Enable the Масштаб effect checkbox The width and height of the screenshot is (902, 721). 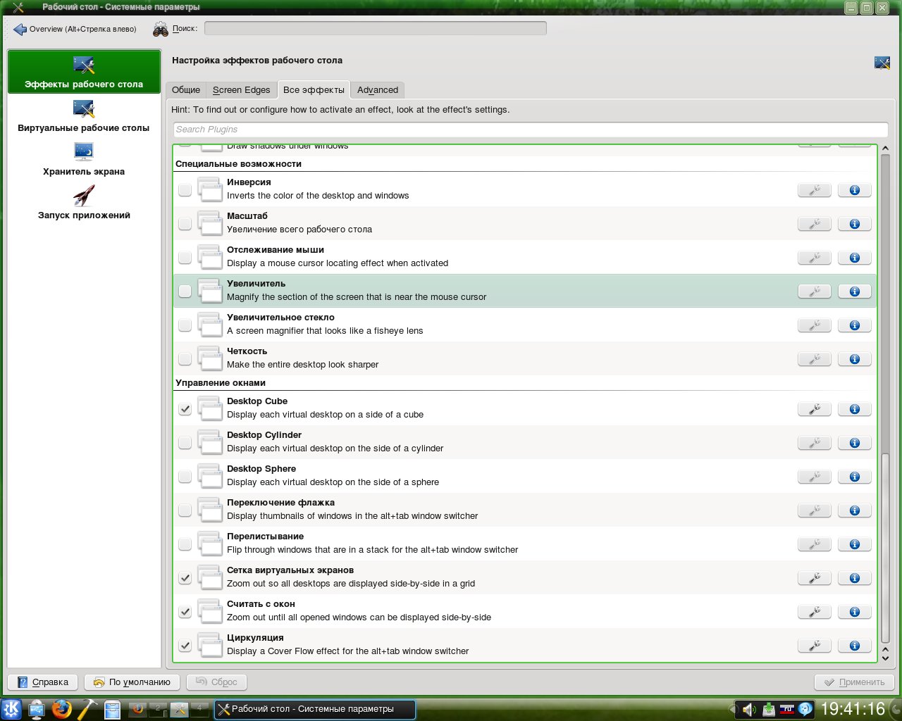185,224
